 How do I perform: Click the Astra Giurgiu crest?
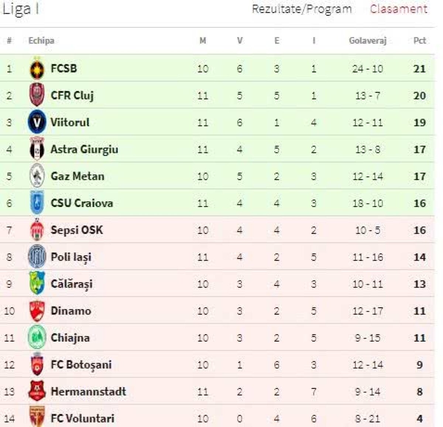pos(37,149)
